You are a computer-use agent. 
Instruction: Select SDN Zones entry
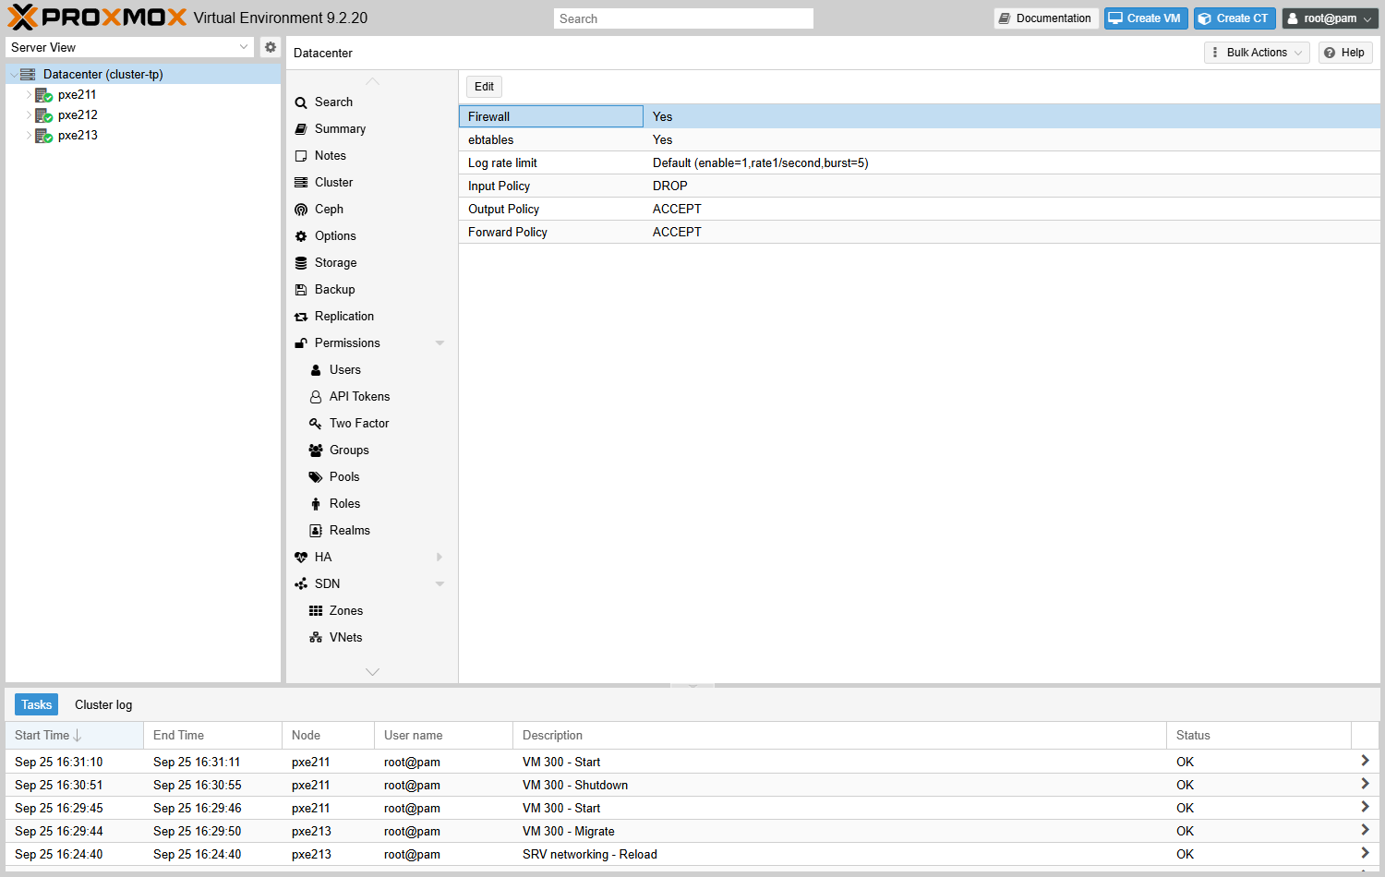click(x=345, y=611)
